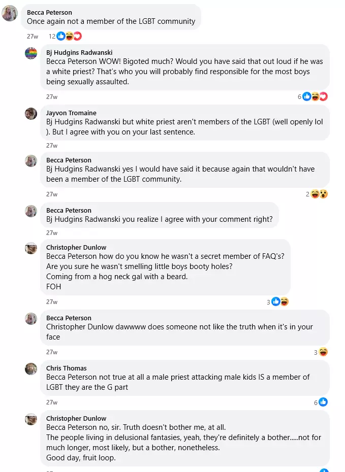Click 27w timestamp under Chris Thomas's comment

[52, 402]
